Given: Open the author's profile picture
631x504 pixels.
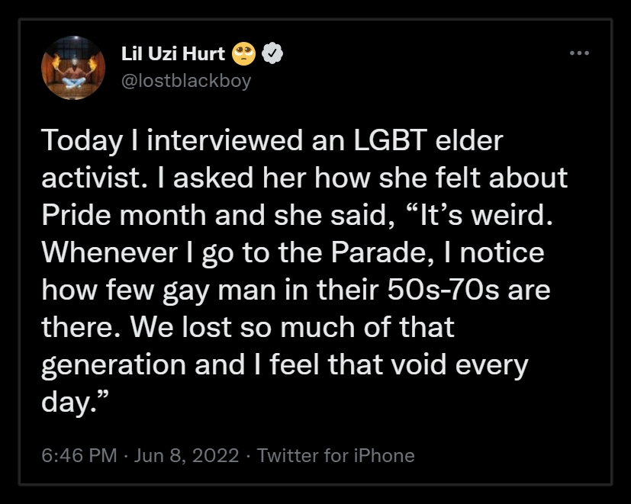Looking at the screenshot, I should click(x=73, y=67).
